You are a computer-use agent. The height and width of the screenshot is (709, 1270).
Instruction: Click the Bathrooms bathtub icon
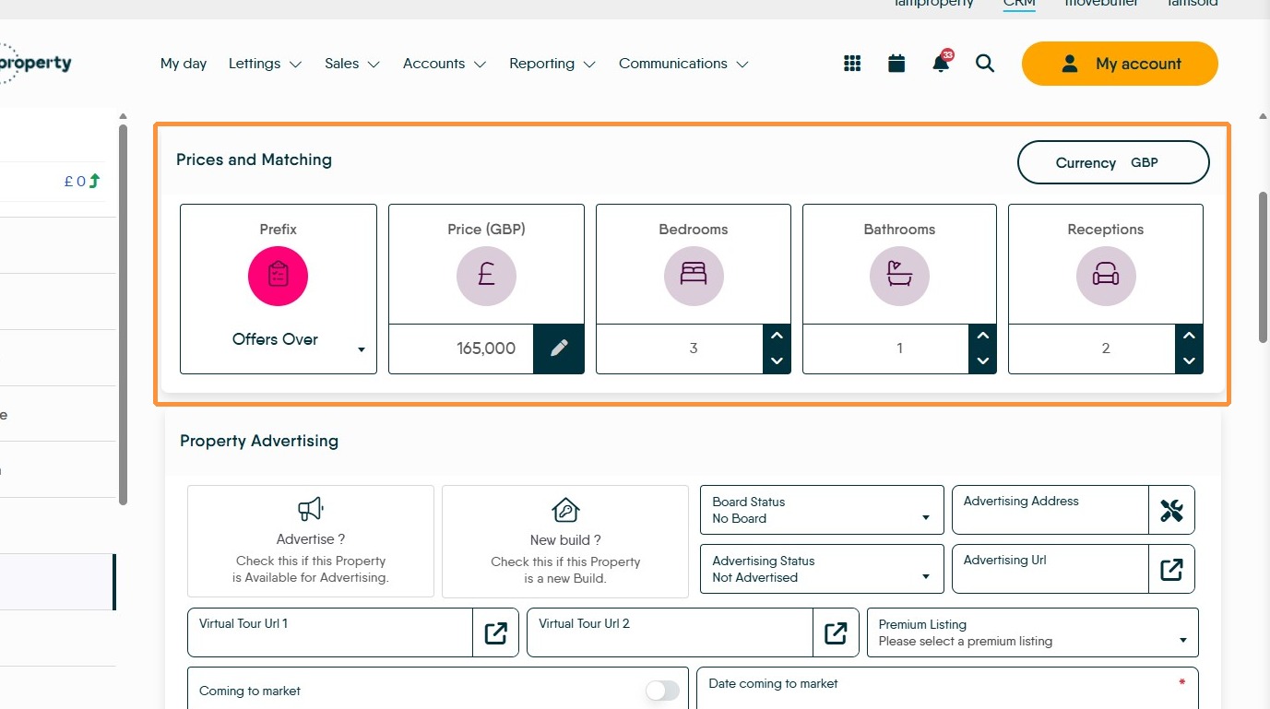[x=899, y=276]
